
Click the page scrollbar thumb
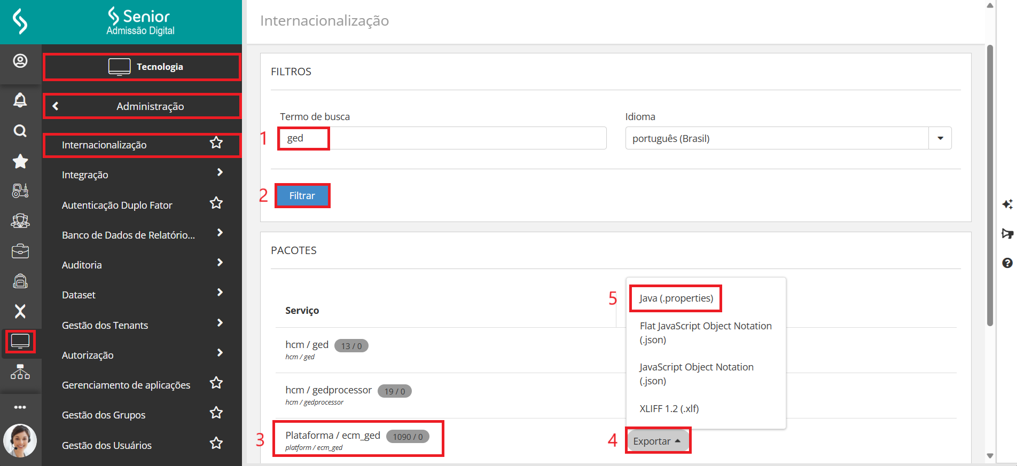click(990, 185)
